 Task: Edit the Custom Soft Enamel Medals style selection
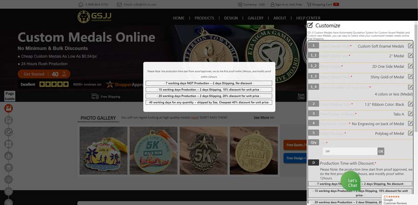coord(410,46)
